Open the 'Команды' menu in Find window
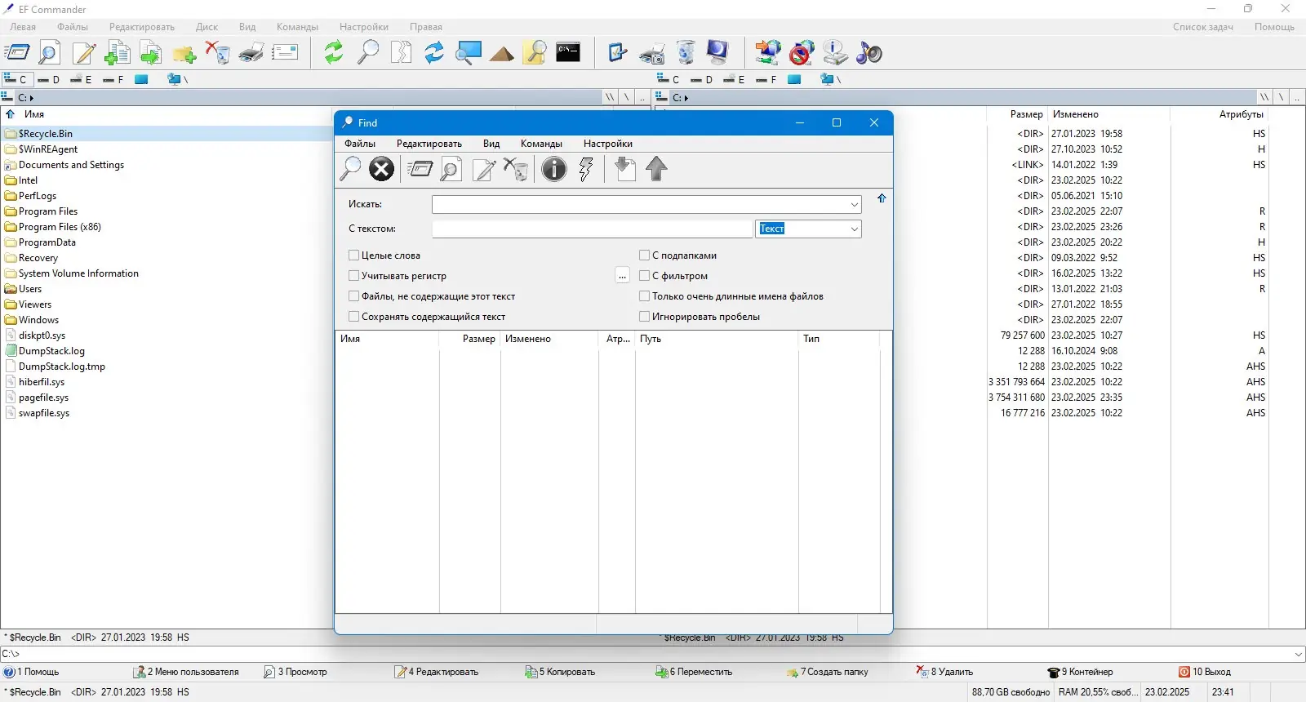The height and width of the screenshot is (702, 1306). pos(541,144)
